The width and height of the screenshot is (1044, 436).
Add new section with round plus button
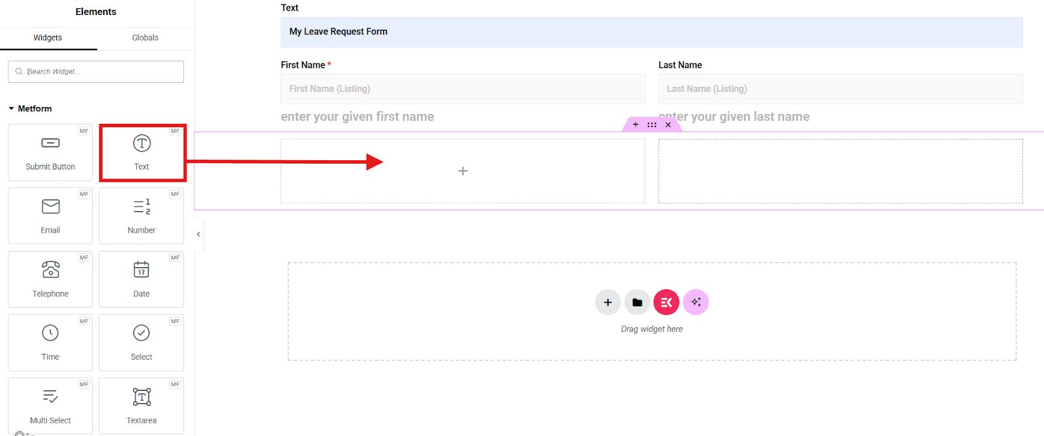607,302
